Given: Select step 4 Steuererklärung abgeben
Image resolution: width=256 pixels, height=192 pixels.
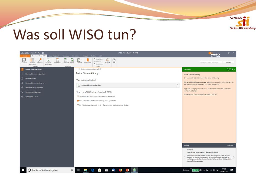Looking at the screenshot, I should [x=34, y=87].
